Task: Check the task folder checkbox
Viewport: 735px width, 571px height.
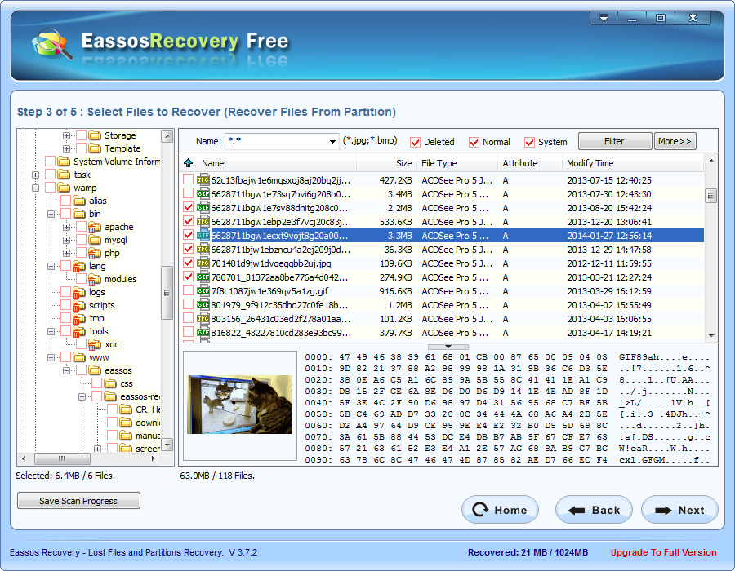Action: (x=50, y=175)
